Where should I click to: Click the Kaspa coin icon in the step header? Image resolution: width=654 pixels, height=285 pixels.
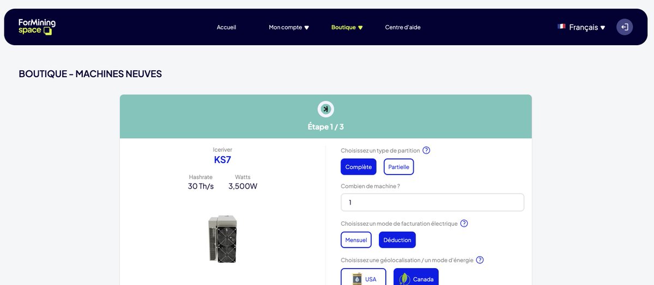pos(326,109)
